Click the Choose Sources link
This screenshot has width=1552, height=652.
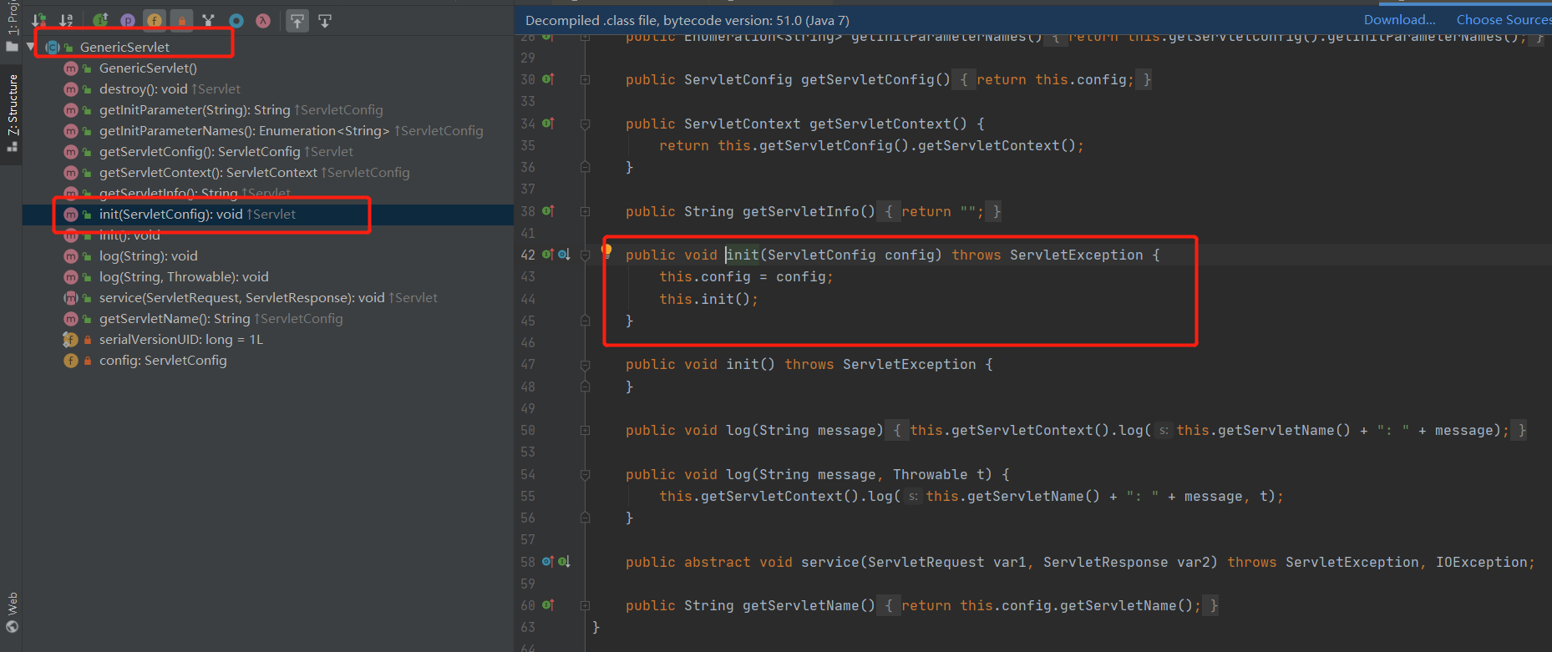[x=1503, y=19]
